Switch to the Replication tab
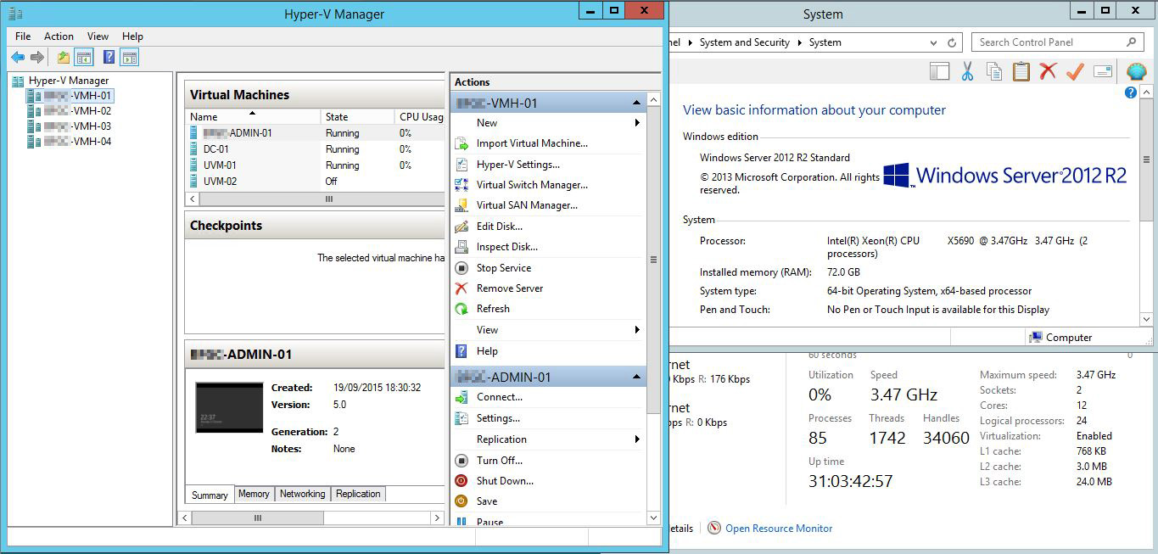1158x554 pixels. 358,494
